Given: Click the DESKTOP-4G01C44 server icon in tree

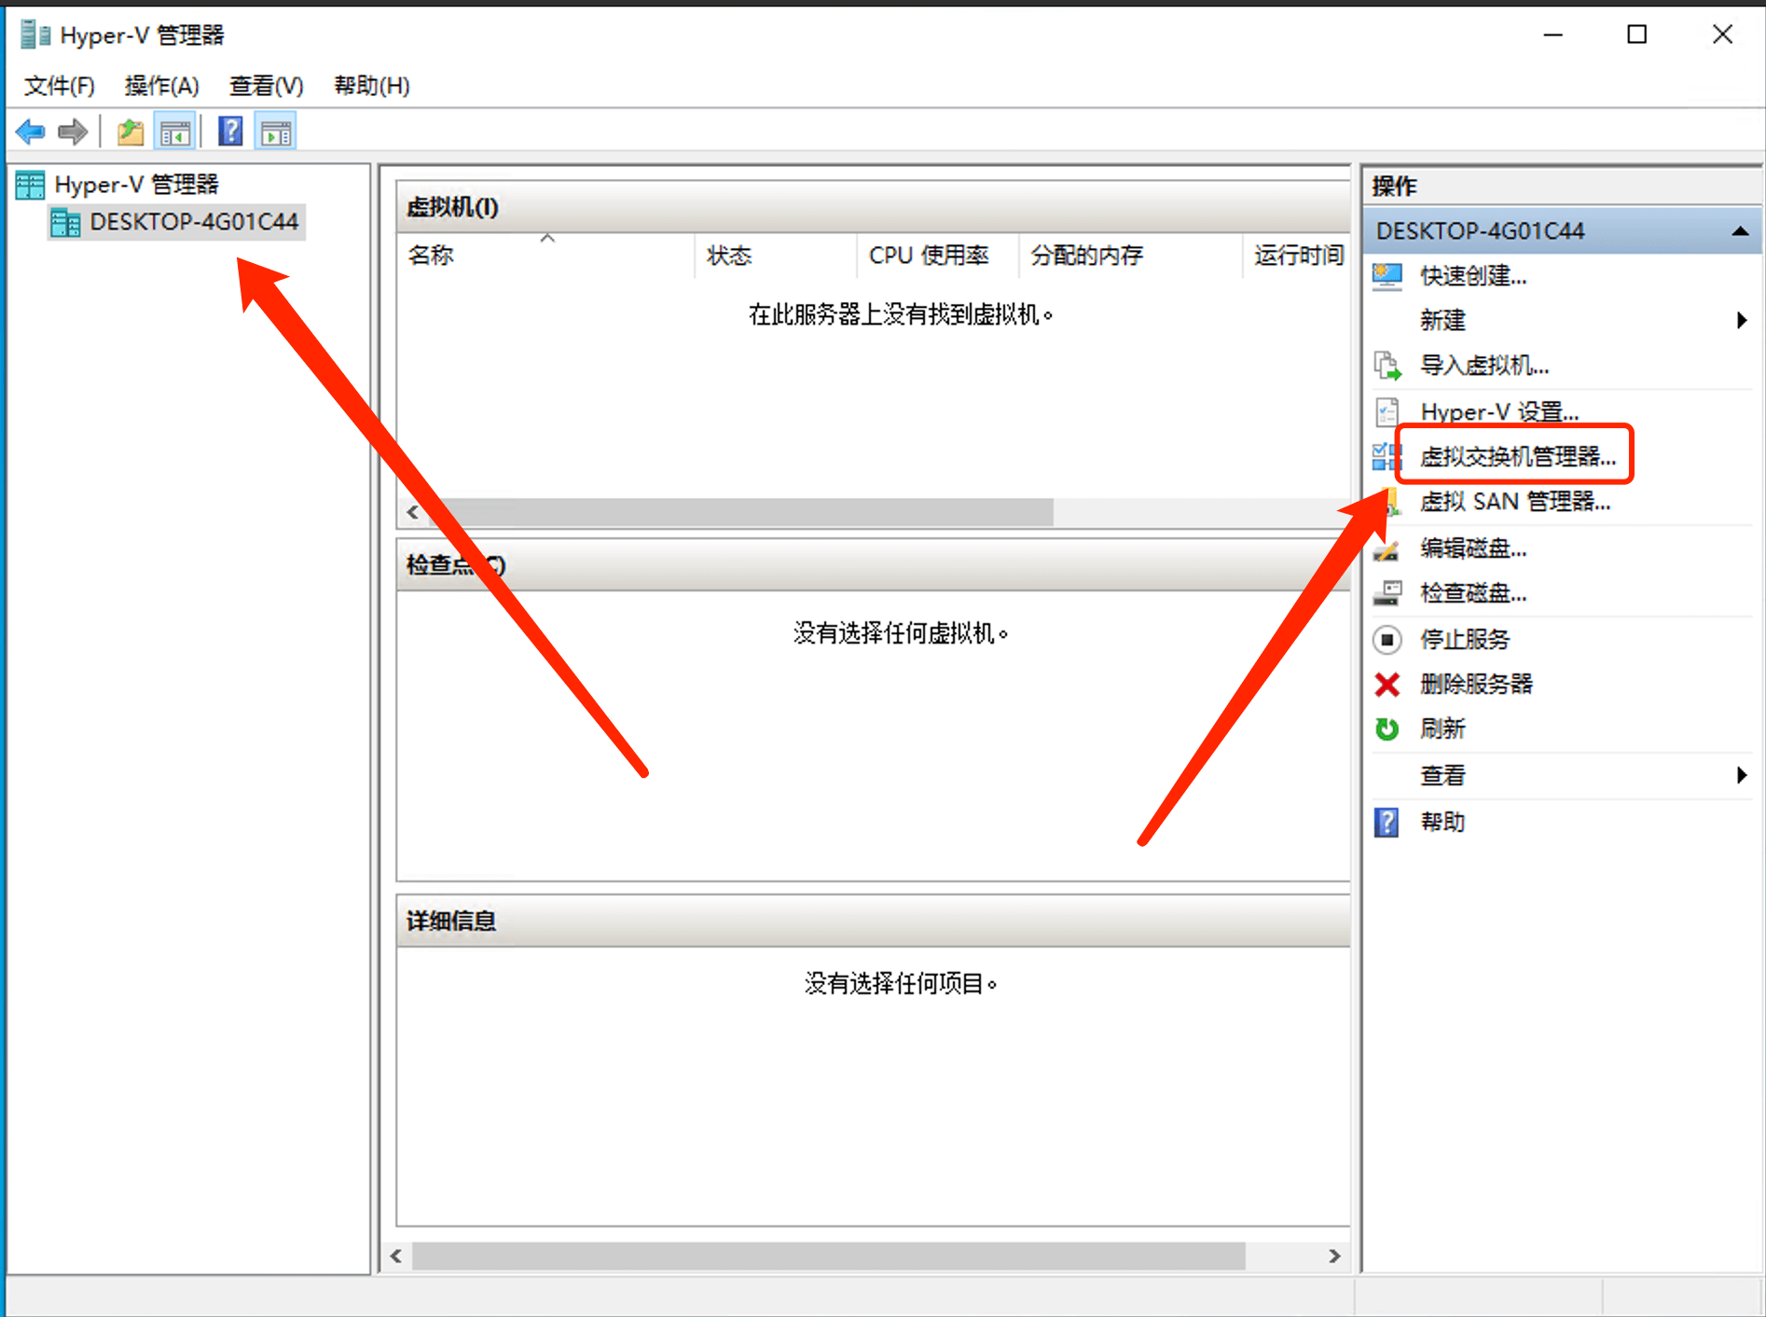Looking at the screenshot, I should [65, 223].
